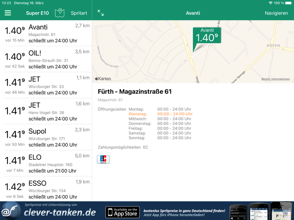The image size is (294, 220).
Task: Tap ELO closing time 21:00 Uhr
Action: 52,171
